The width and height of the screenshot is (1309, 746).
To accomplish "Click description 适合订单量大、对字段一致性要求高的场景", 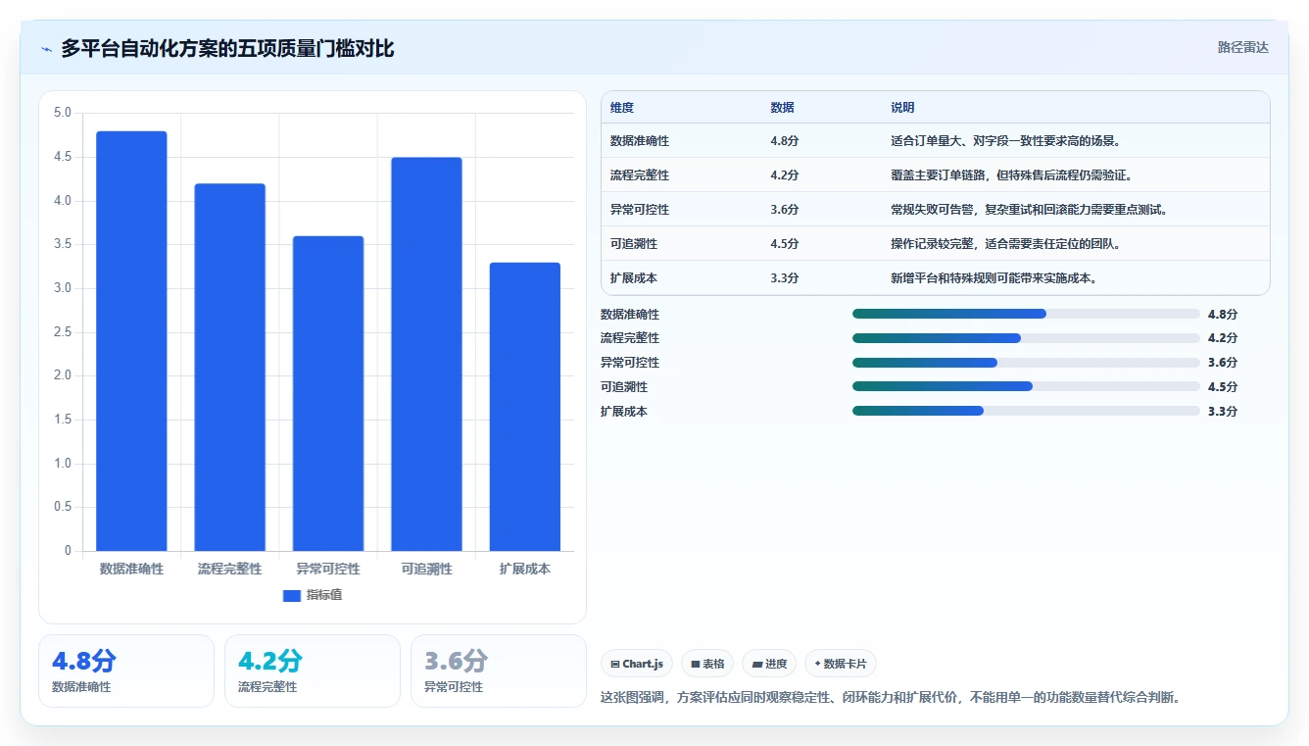I will [x=1005, y=141].
